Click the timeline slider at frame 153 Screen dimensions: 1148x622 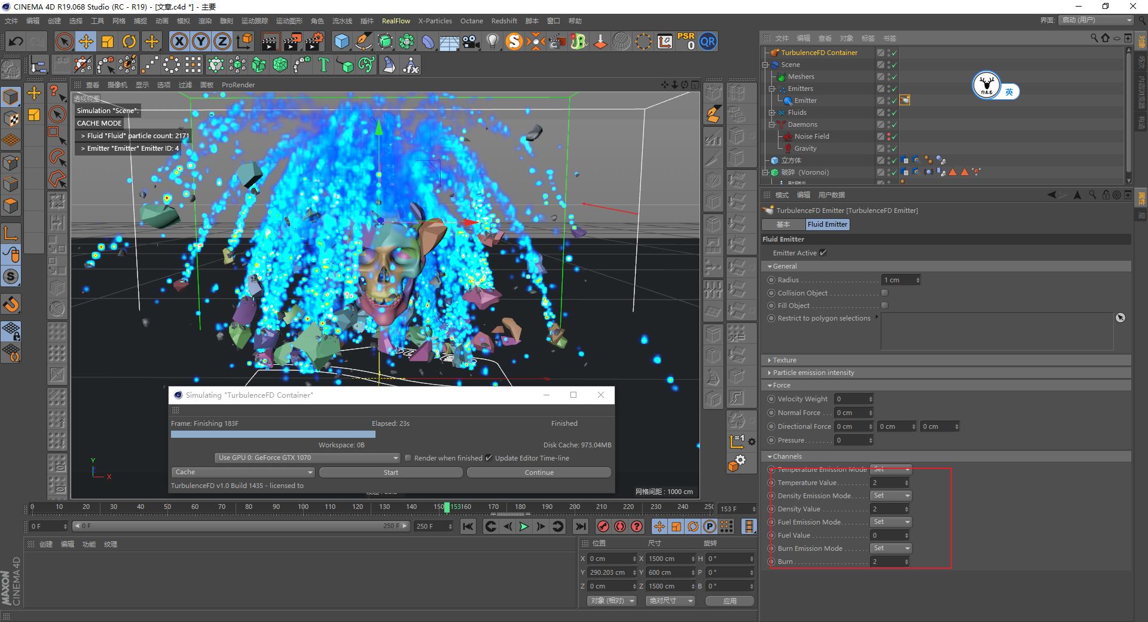(x=446, y=507)
